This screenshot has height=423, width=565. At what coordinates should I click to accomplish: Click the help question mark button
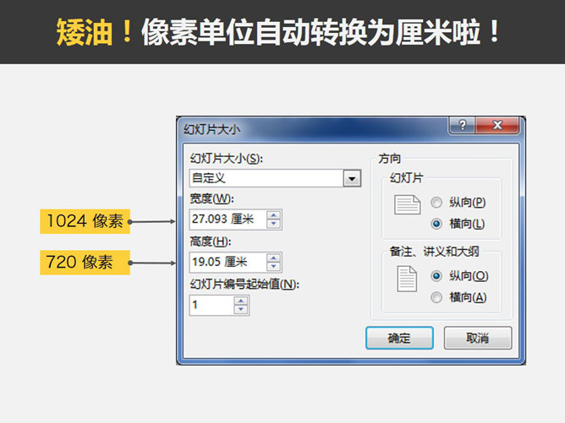click(x=462, y=126)
